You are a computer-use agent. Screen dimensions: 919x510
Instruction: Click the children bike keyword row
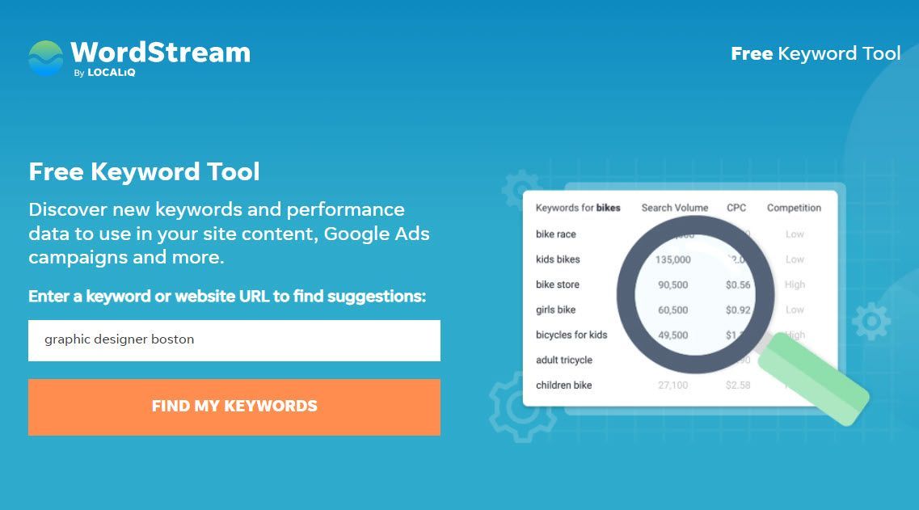pos(680,386)
